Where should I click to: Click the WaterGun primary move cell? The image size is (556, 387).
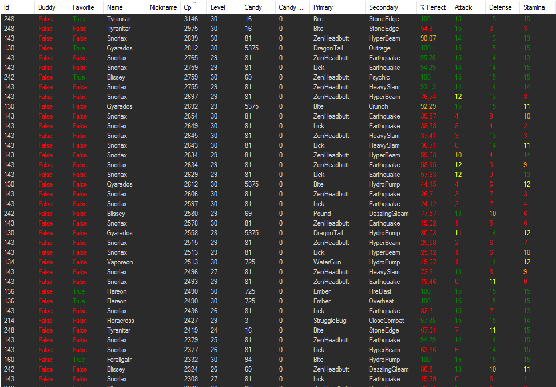point(327,262)
